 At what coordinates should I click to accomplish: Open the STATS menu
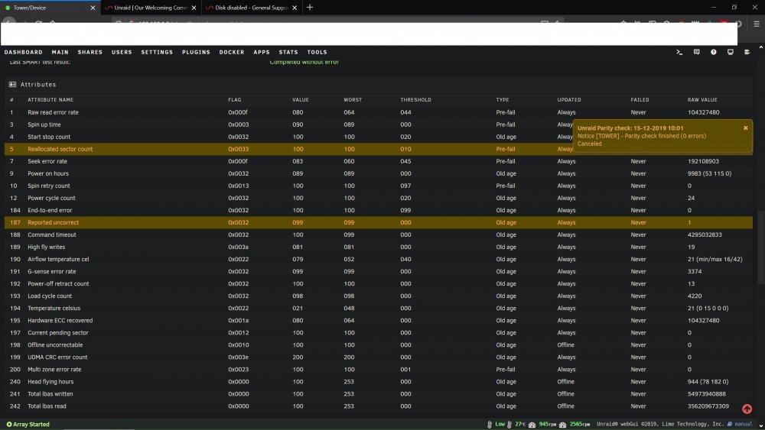click(x=288, y=52)
